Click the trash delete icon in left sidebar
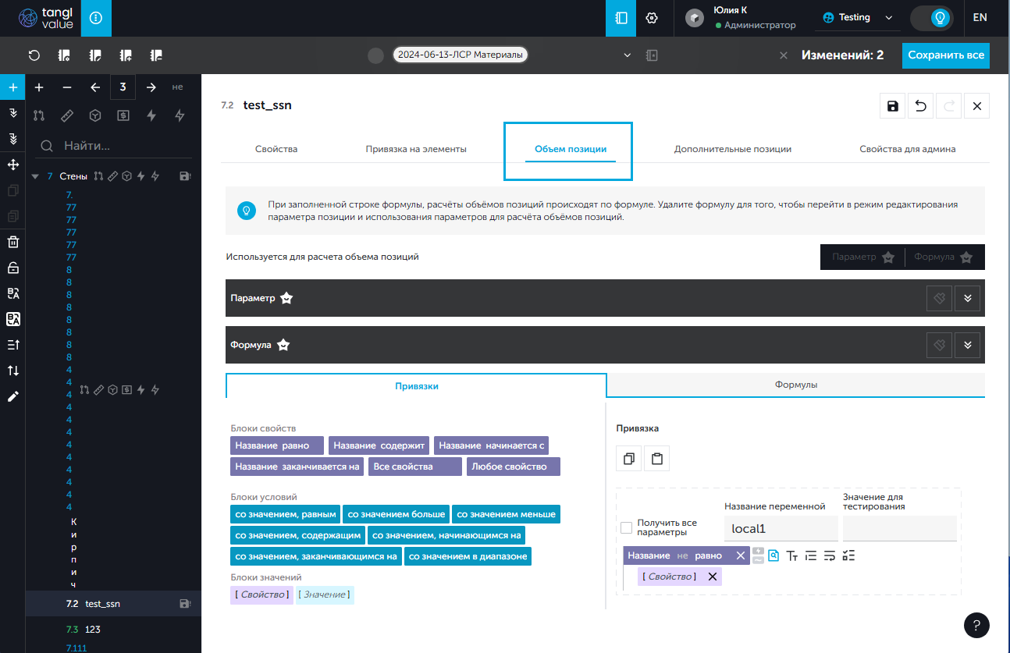This screenshot has width=1010, height=653. click(12, 242)
